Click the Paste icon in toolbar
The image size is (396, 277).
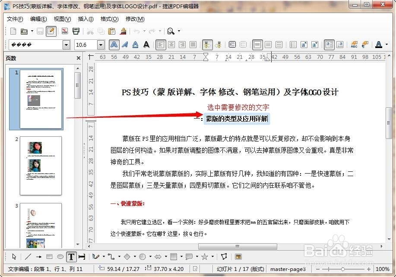112,31
